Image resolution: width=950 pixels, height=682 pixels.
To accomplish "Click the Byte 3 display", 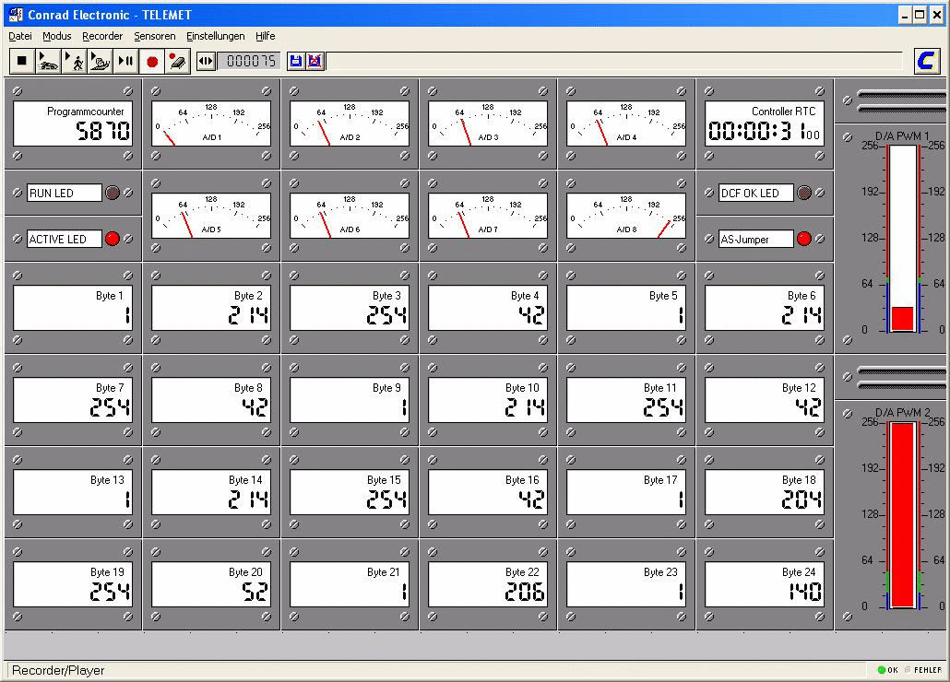I will (350, 308).
